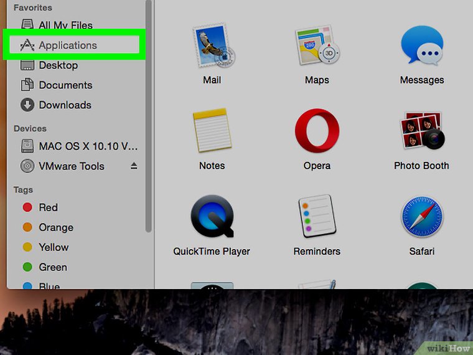Choose the Green tag in sidebar
The width and height of the screenshot is (473, 355).
pyautogui.click(x=52, y=267)
